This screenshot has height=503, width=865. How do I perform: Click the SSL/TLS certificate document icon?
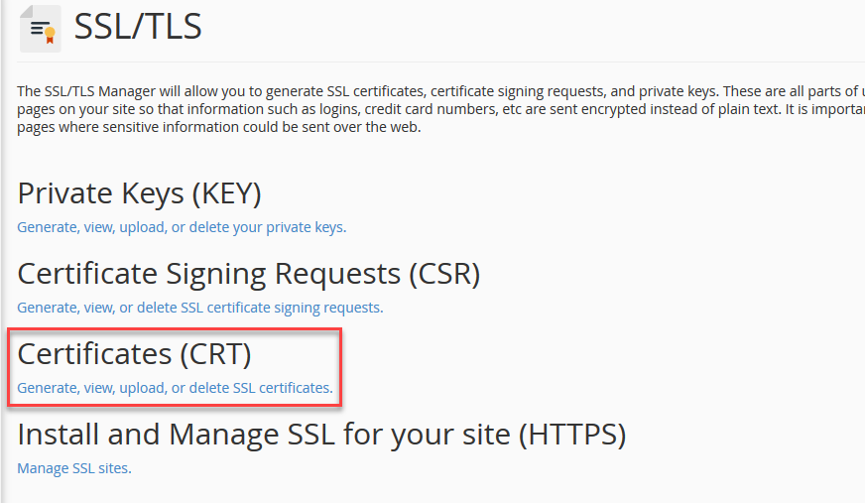pos(40,28)
